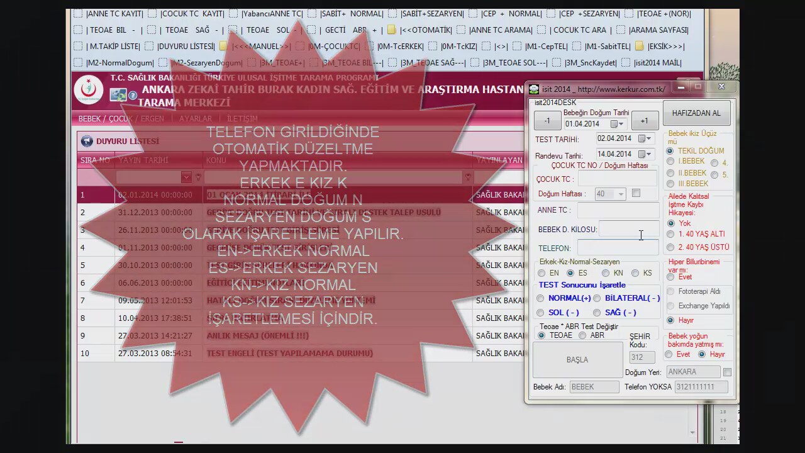Click the Bebek Adı field showing BEBEK
The height and width of the screenshot is (453, 805).
[x=594, y=387]
